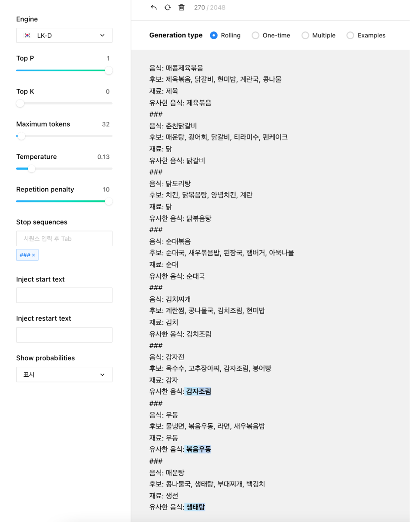Click the highlighted 감자조림 generated text
The image size is (410, 522).
[x=198, y=391]
